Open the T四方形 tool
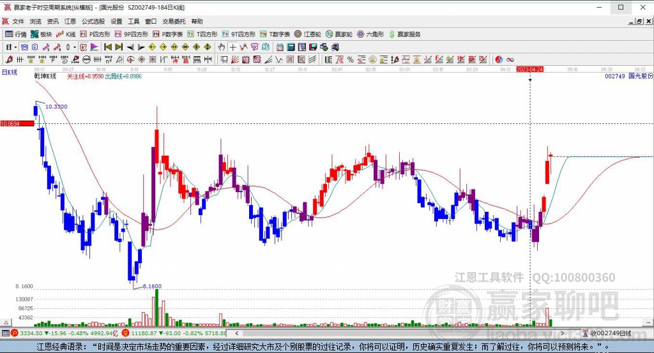Screen dimensions: 654x353 (x=202, y=34)
